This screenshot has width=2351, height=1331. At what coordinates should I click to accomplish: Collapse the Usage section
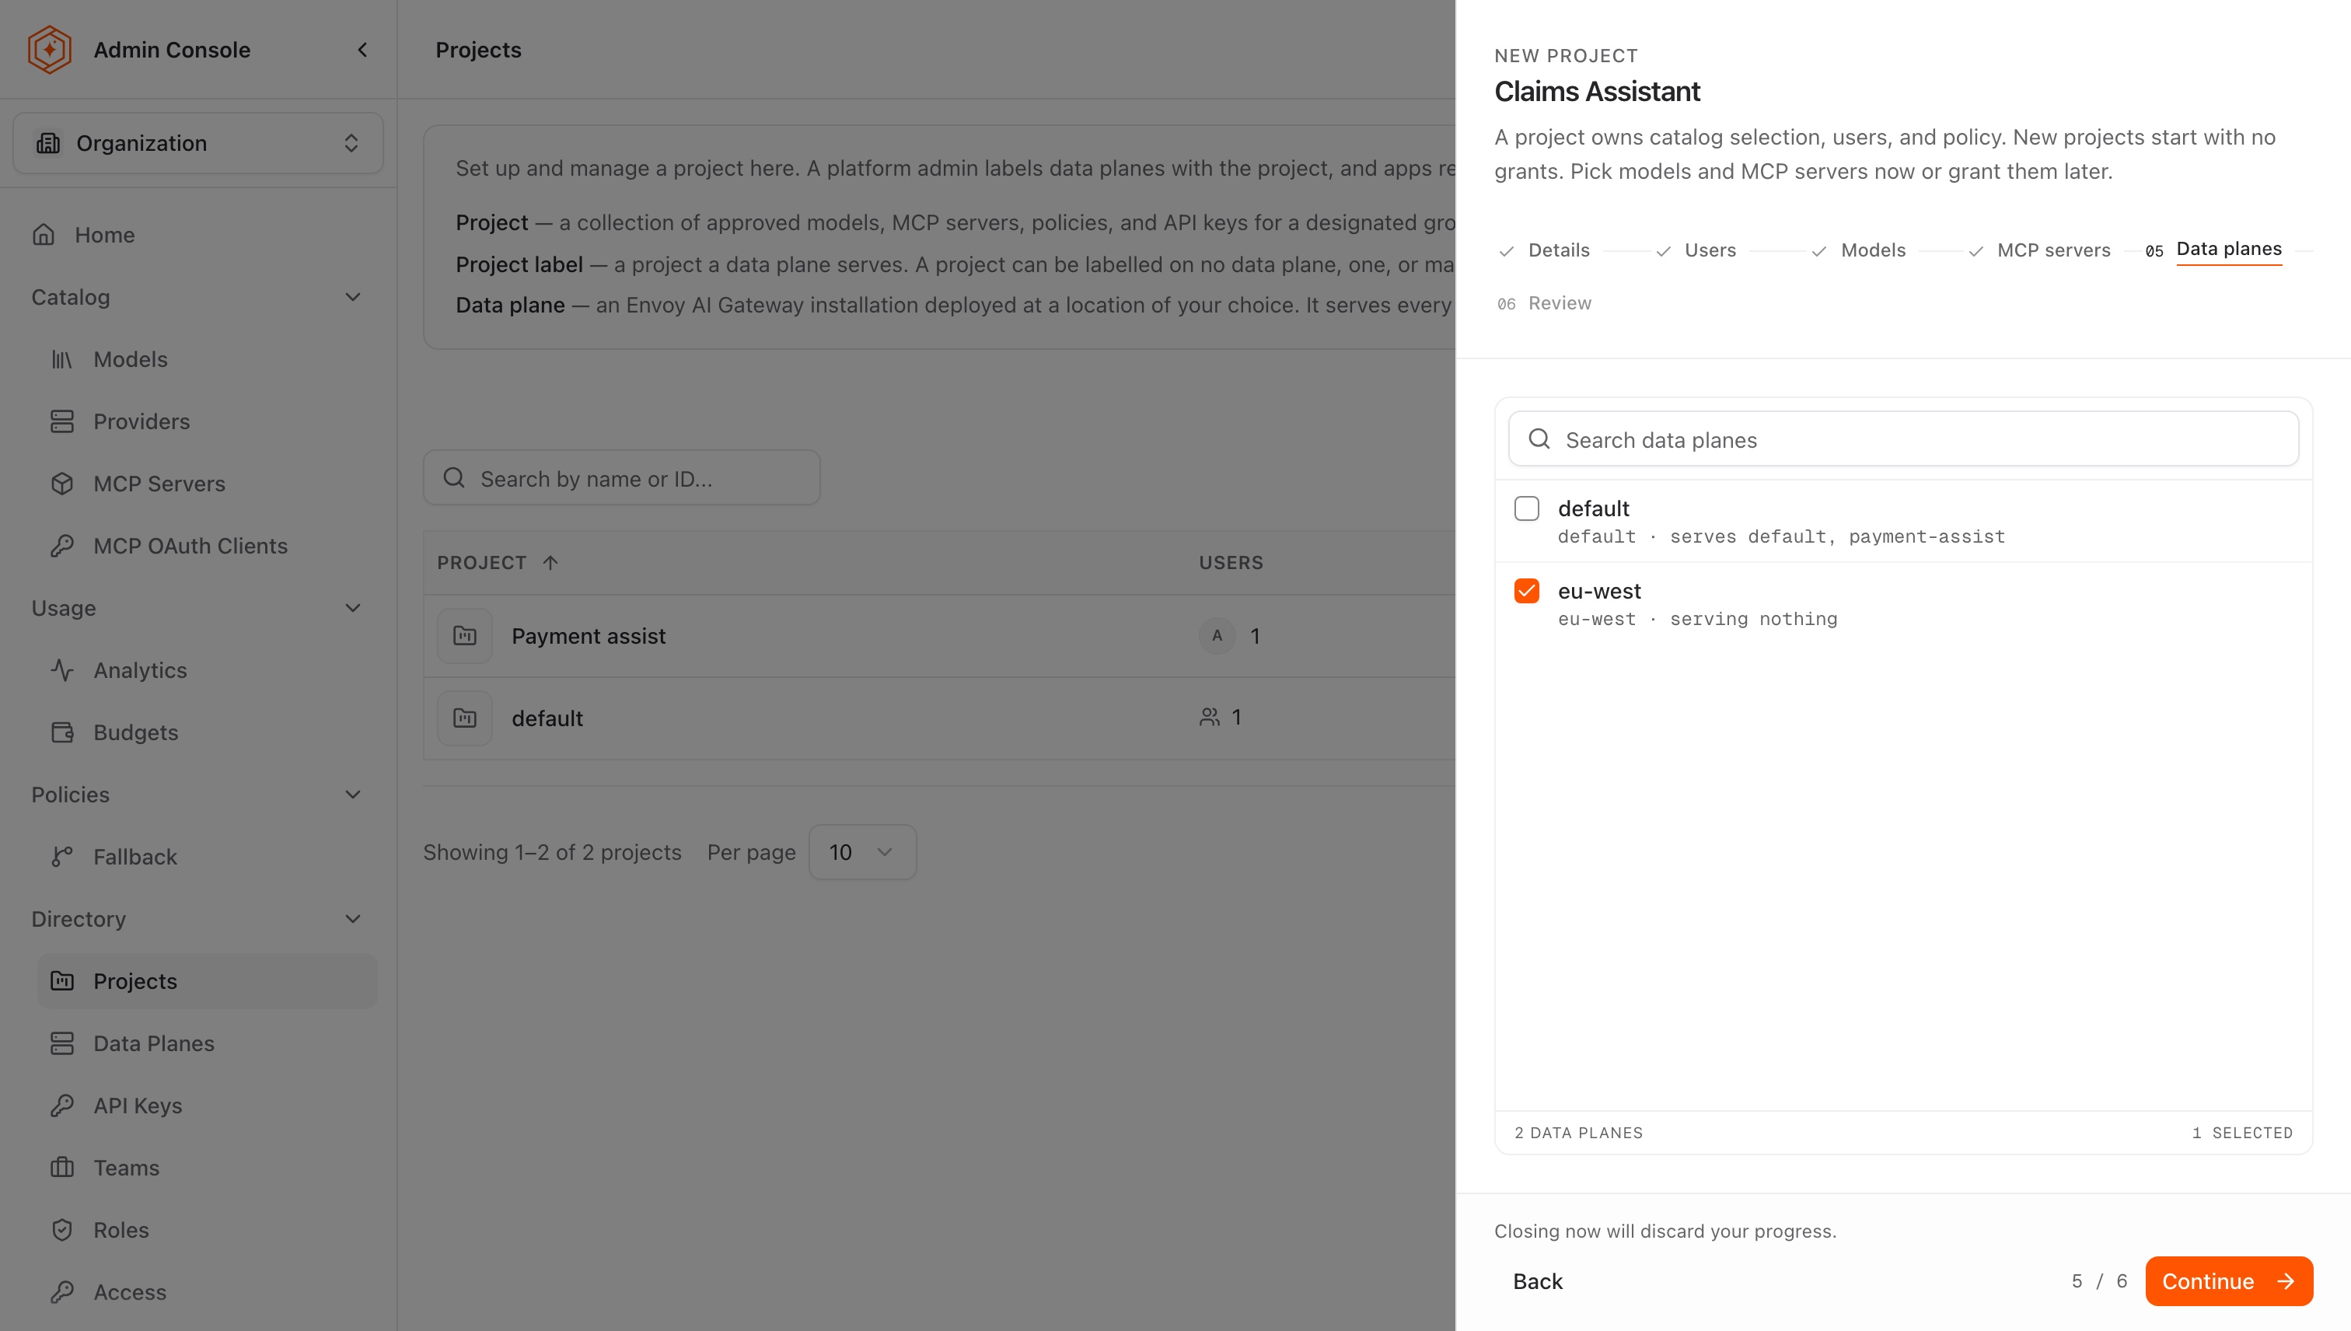click(353, 608)
